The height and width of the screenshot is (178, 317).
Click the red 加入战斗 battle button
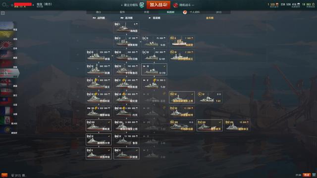coord(158,5)
